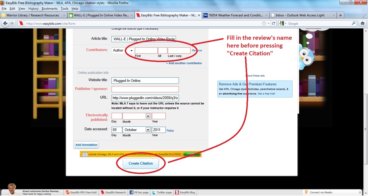Open the URL history dropdown arrow
The height and width of the screenshot is (196, 368).
[x=269, y=23]
